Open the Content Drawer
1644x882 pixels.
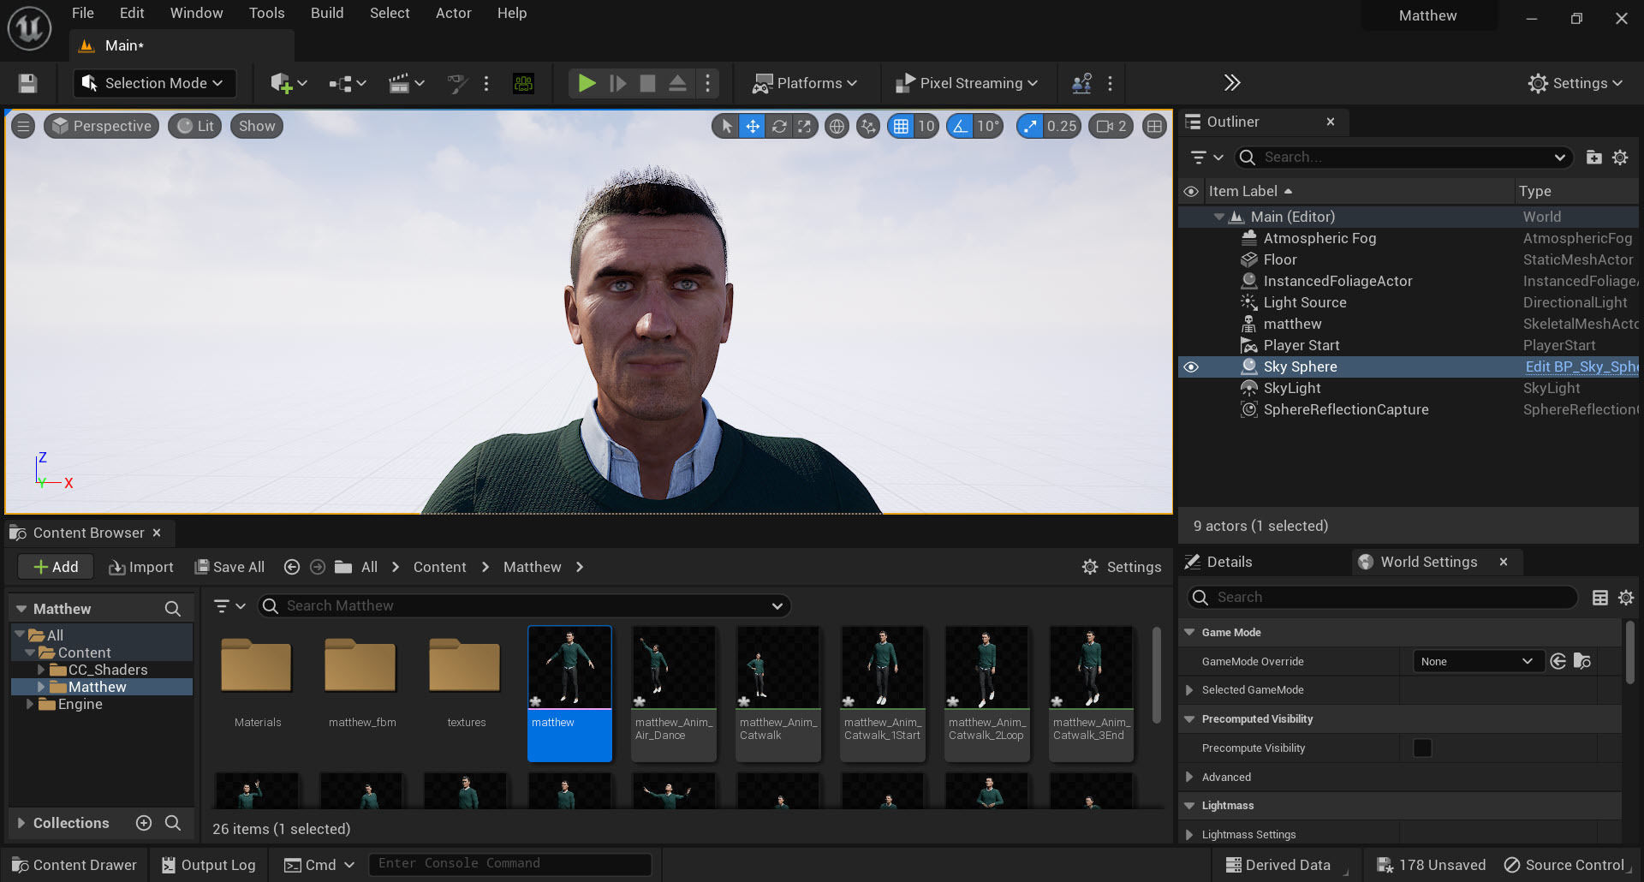click(74, 865)
